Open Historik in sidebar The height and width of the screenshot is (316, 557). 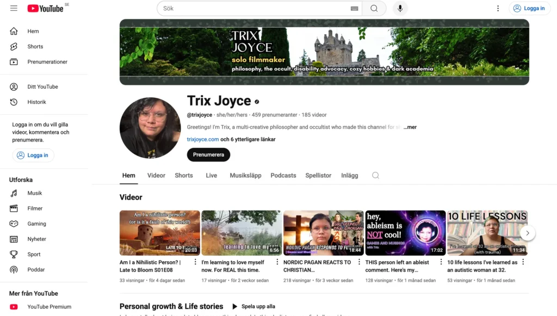[36, 102]
